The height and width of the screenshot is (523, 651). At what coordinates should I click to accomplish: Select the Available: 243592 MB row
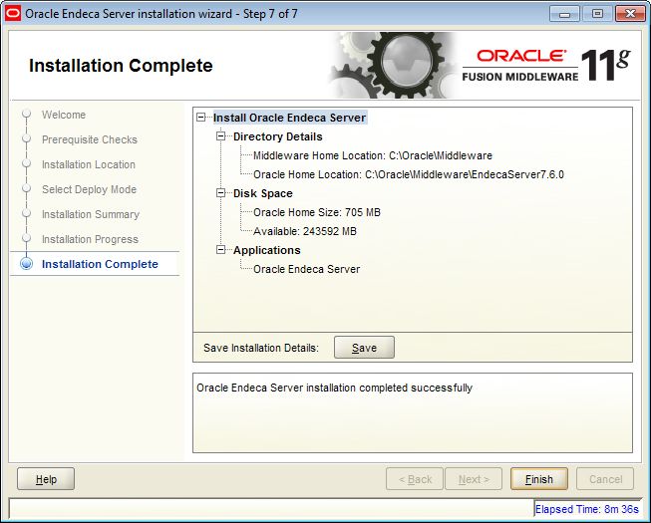[x=305, y=231]
